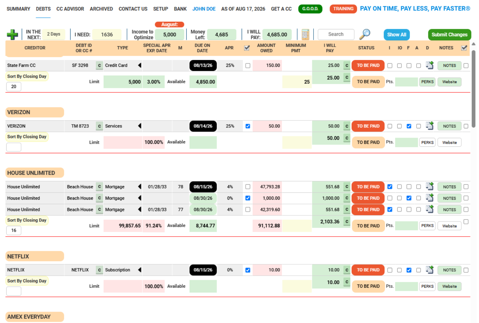Click the I NEED value 1636
This screenshot has height=323, width=479.
point(107,35)
